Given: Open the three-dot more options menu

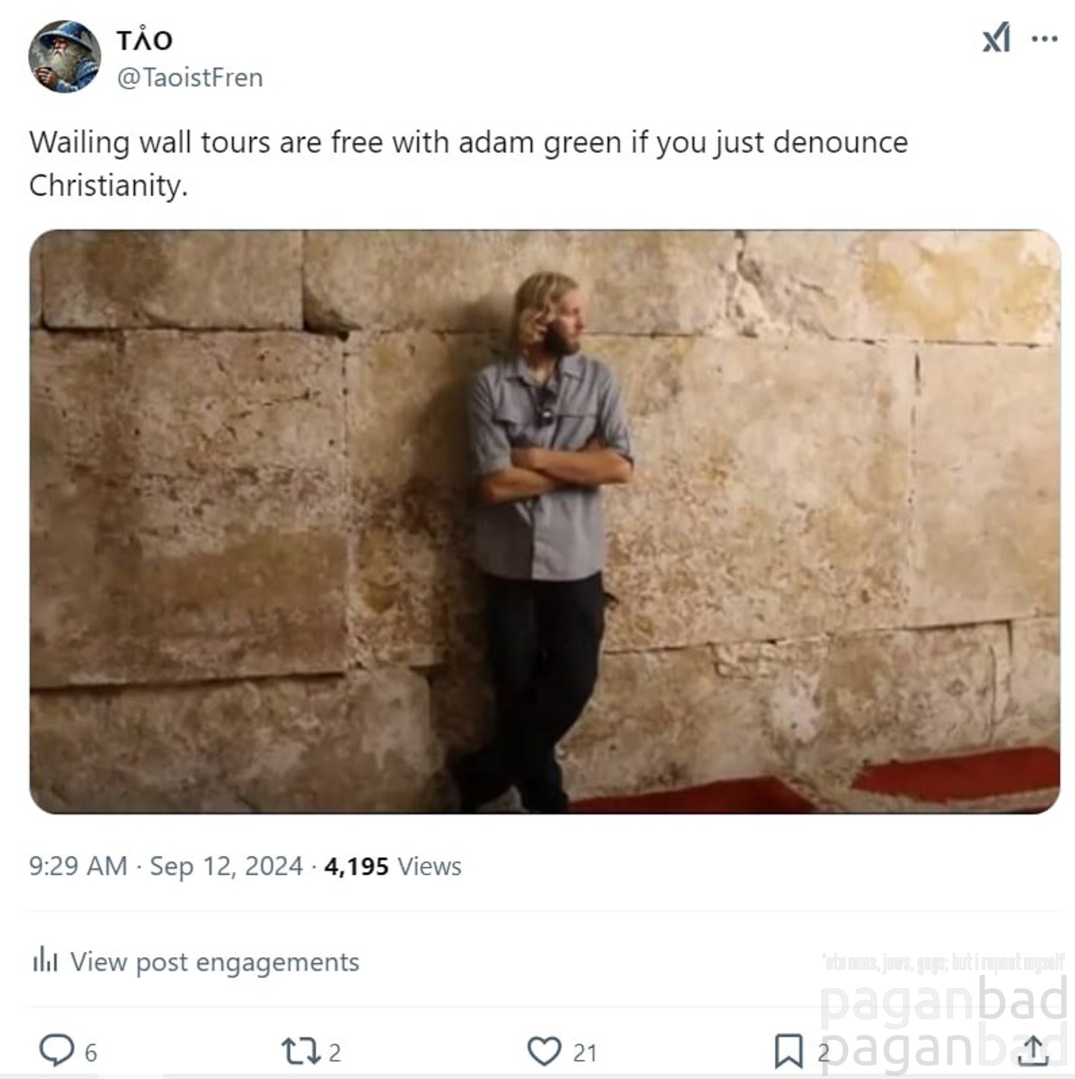Looking at the screenshot, I should (x=1044, y=39).
